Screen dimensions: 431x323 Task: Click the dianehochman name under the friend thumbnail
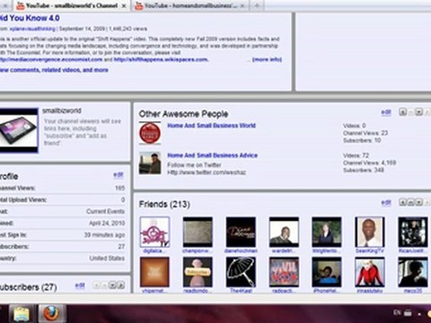[241, 251]
